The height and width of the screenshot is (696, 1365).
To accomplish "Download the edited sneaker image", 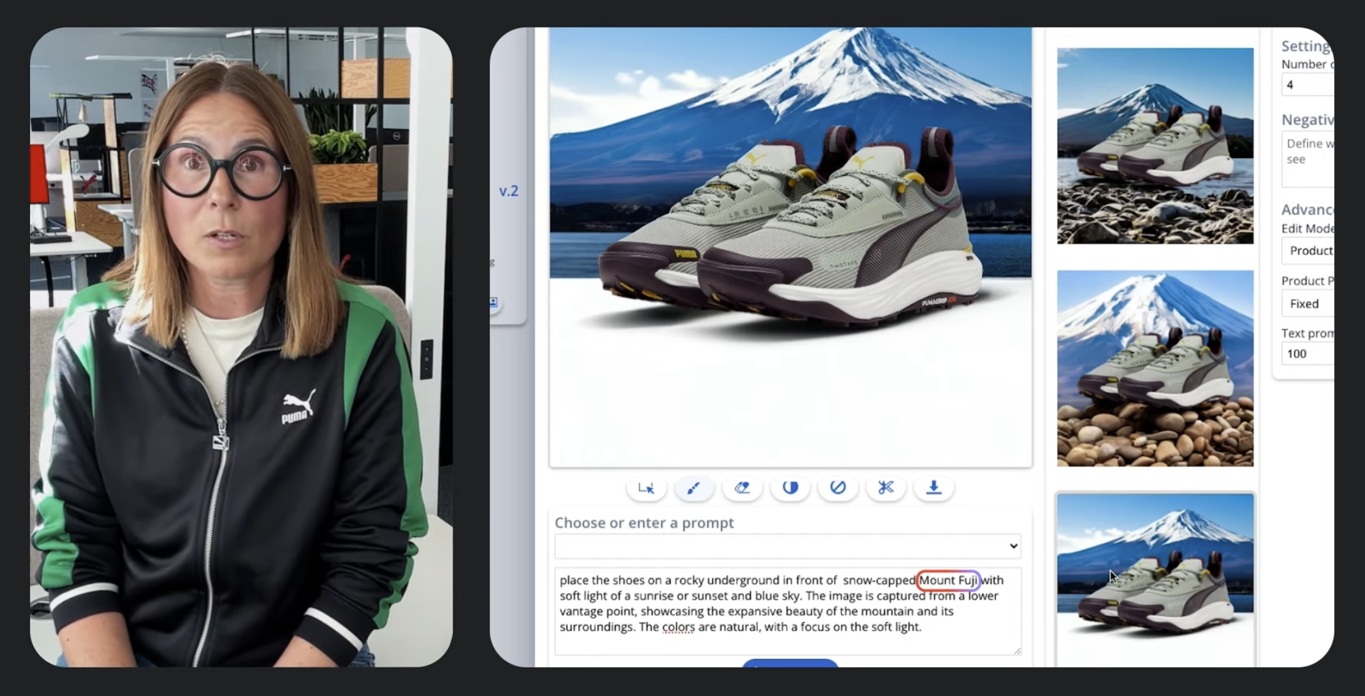I will [934, 488].
